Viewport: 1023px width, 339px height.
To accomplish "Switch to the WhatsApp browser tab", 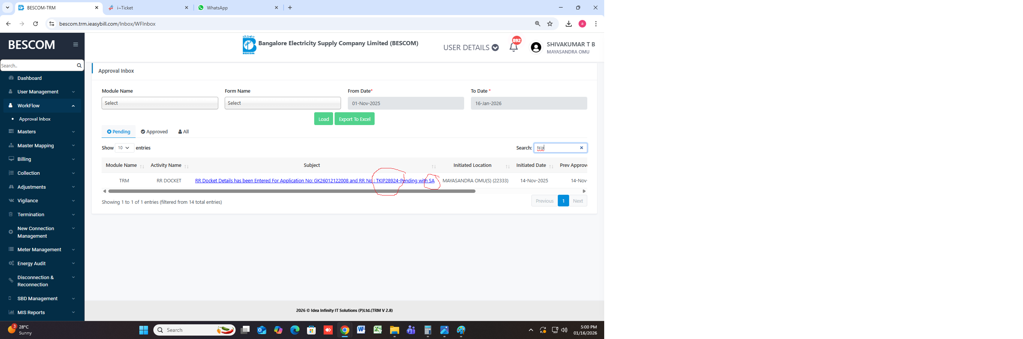I will (x=238, y=8).
